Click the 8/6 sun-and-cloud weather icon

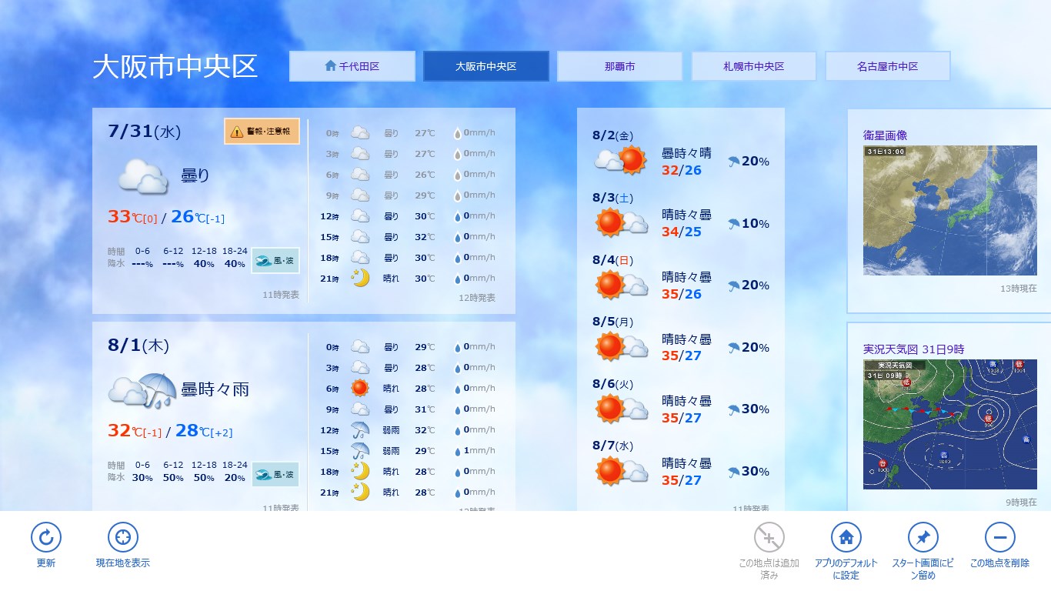pos(622,409)
